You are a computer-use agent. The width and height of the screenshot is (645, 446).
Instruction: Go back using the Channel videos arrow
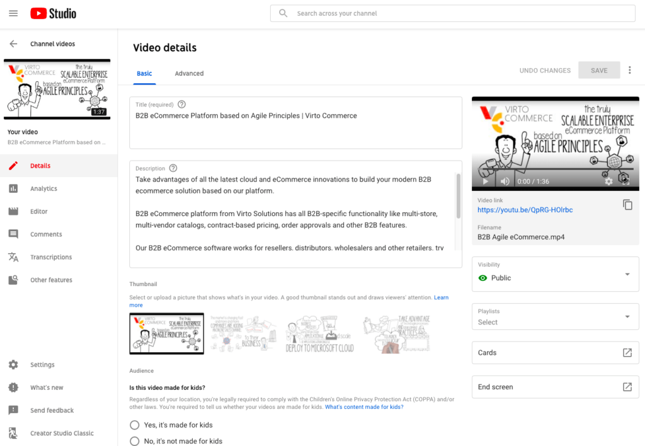tap(14, 43)
